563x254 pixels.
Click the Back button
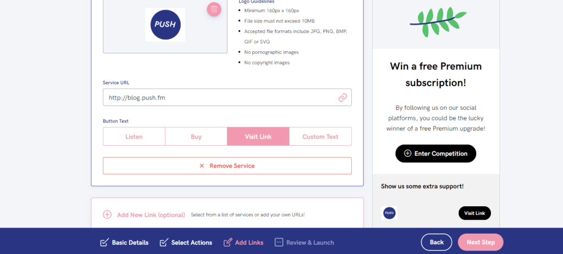tap(437, 242)
